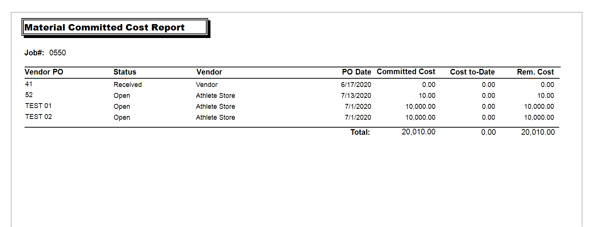Click the Status column header
594x227 pixels.
click(125, 72)
